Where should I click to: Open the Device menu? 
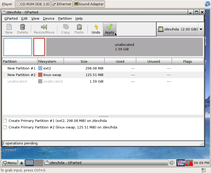point(49,19)
